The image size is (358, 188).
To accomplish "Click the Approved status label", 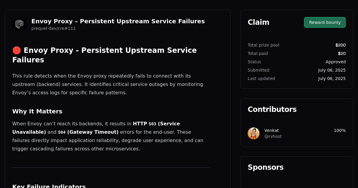I will (x=336, y=62).
